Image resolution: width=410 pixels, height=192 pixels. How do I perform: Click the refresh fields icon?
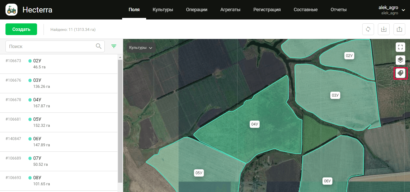click(x=368, y=29)
